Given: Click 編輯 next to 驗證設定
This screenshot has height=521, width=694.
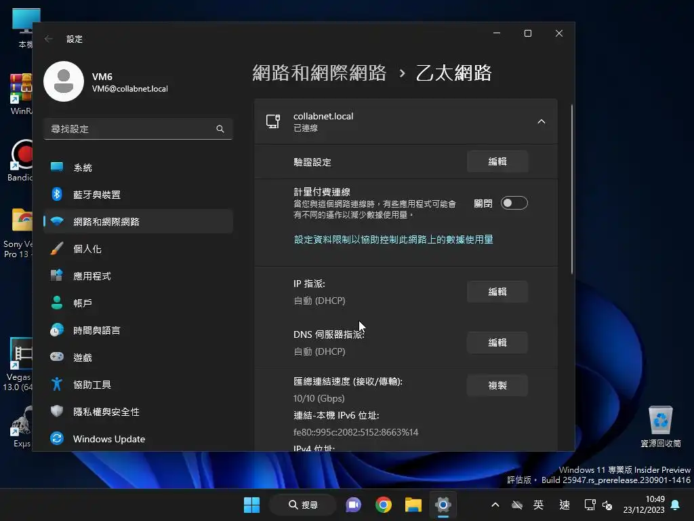Looking at the screenshot, I should click(497, 161).
